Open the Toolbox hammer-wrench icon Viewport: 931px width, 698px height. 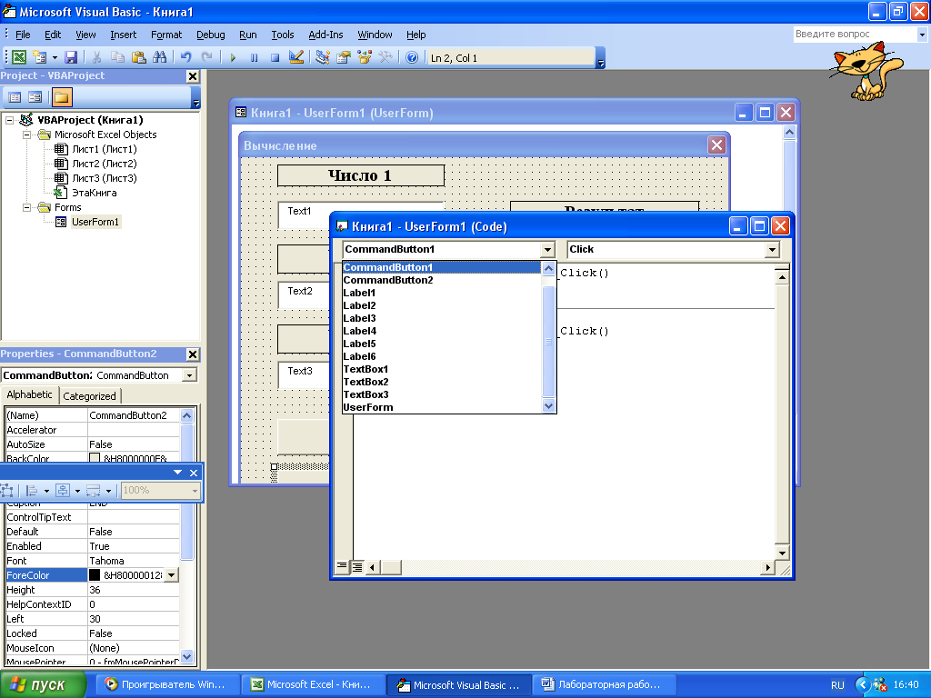pos(385,57)
